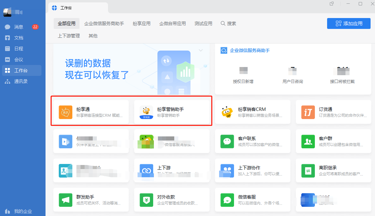Open the 通讯录 contacts icon in sidebar

coord(7,81)
